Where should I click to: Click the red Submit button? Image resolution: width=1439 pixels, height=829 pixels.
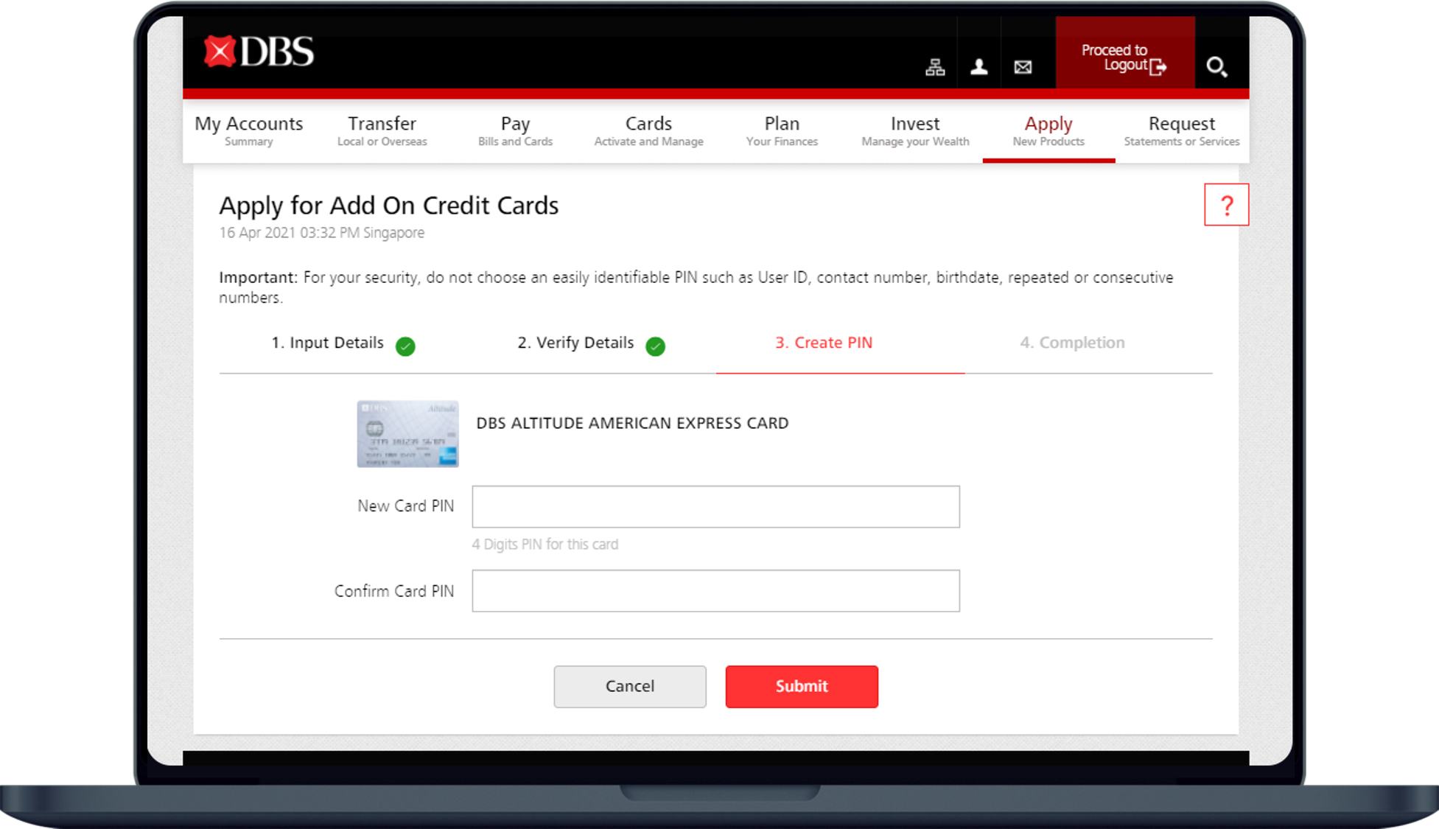(x=802, y=687)
